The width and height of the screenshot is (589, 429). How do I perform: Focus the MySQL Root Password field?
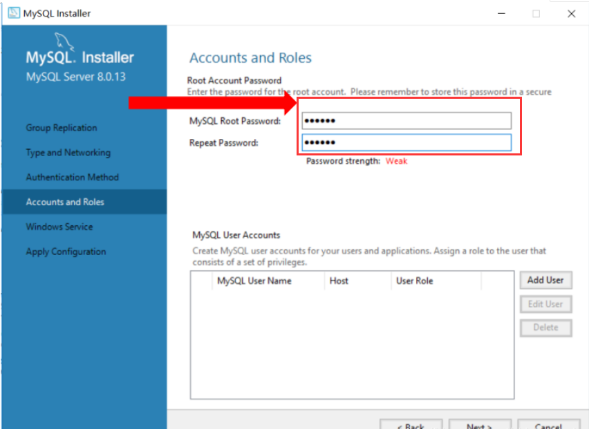point(406,121)
